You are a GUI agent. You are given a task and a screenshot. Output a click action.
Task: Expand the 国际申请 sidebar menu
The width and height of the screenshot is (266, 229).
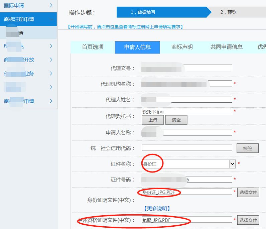tap(28, 6)
